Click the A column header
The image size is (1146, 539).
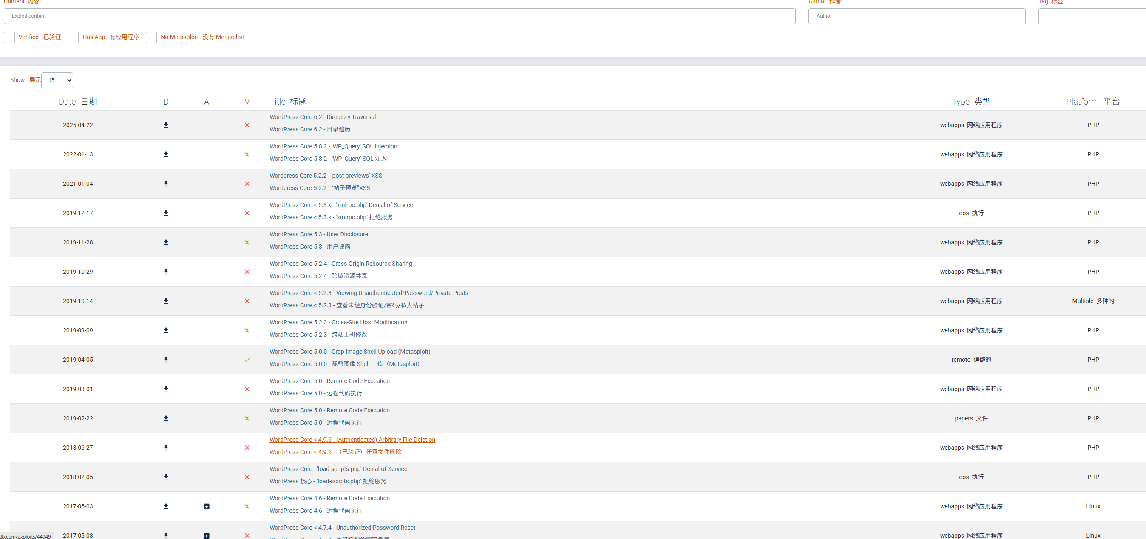(x=207, y=102)
